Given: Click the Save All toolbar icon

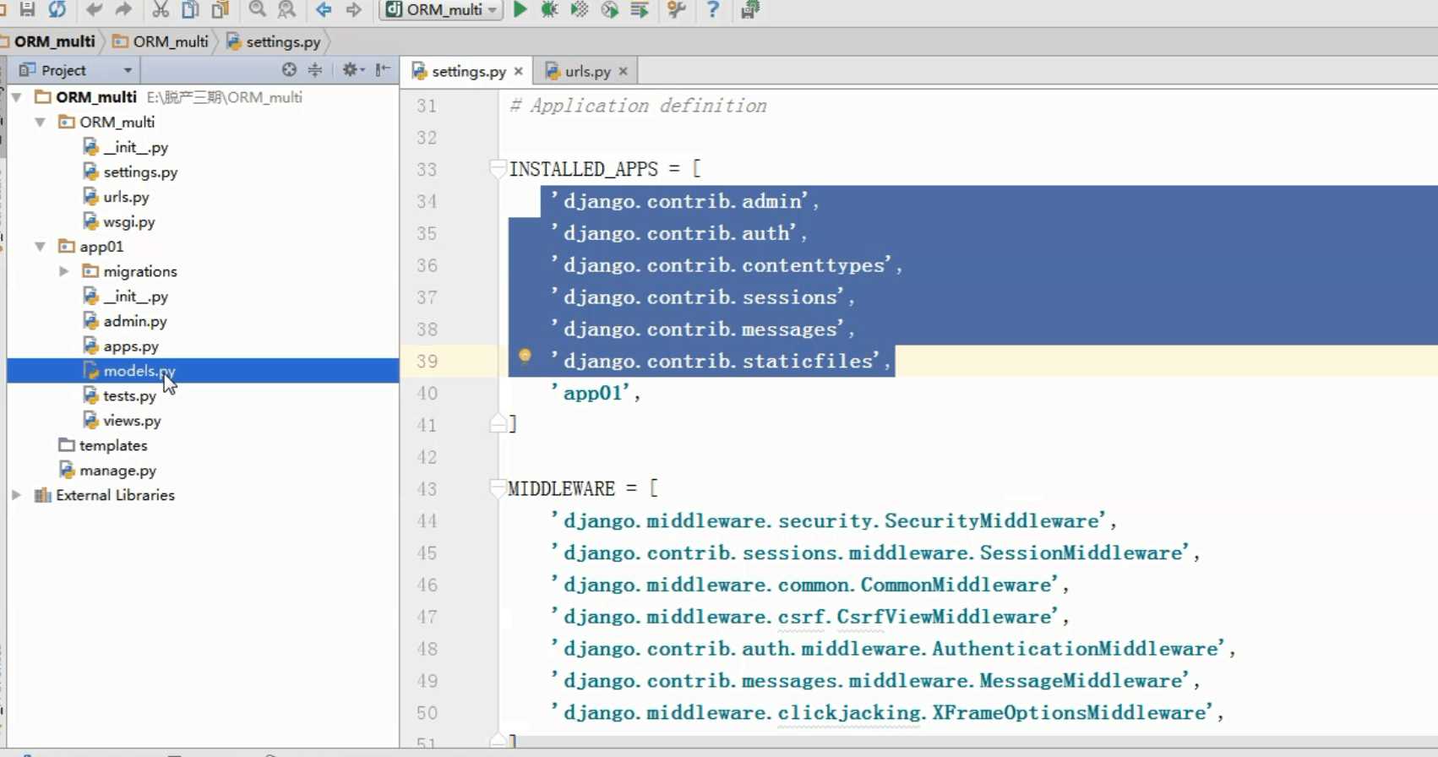Looking at the screenshot, I should point(27,9).
